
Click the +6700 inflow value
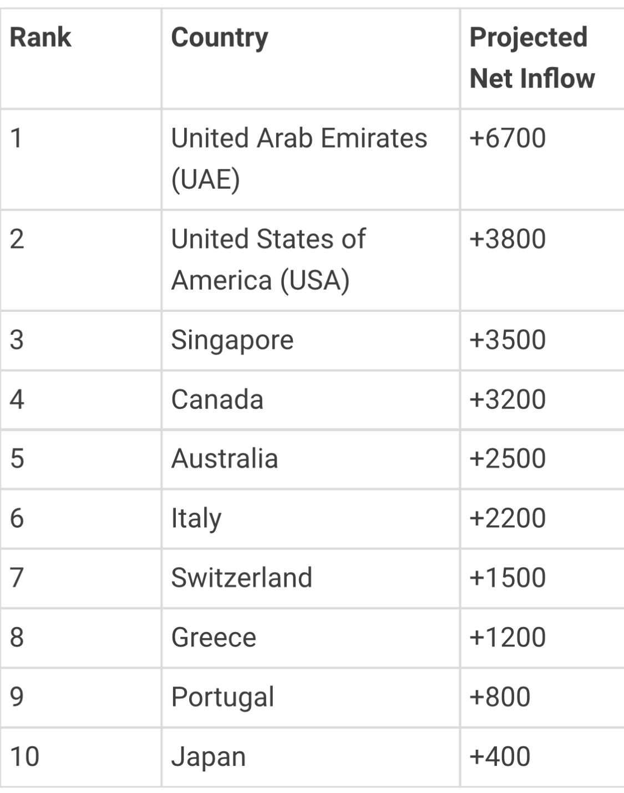[508, 138]
